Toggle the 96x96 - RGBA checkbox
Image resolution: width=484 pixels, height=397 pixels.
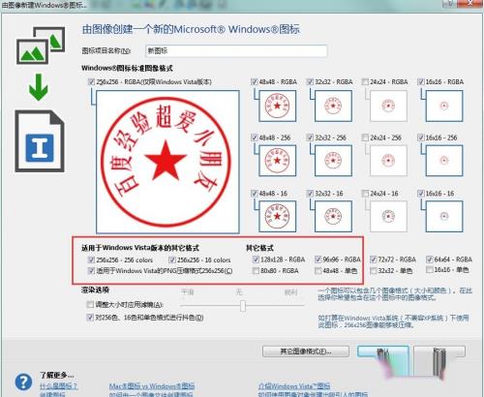tap(318, 260)
